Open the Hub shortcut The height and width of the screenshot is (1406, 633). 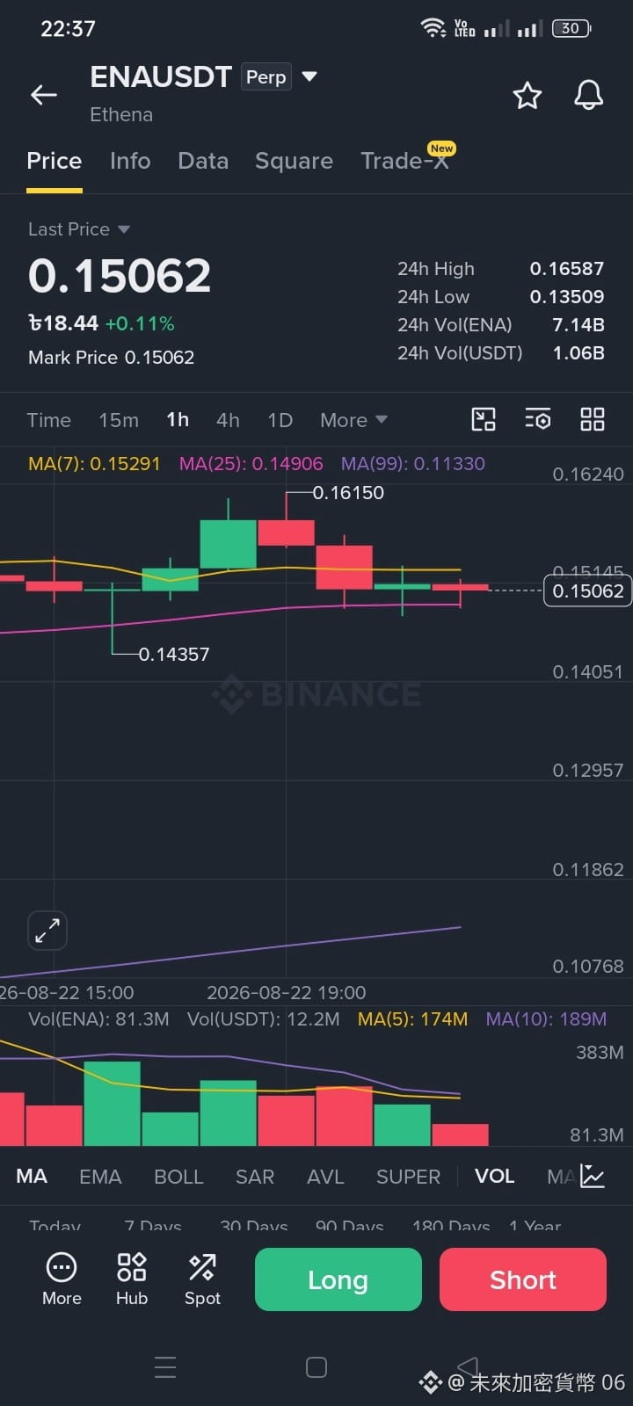coord(132,1279)
